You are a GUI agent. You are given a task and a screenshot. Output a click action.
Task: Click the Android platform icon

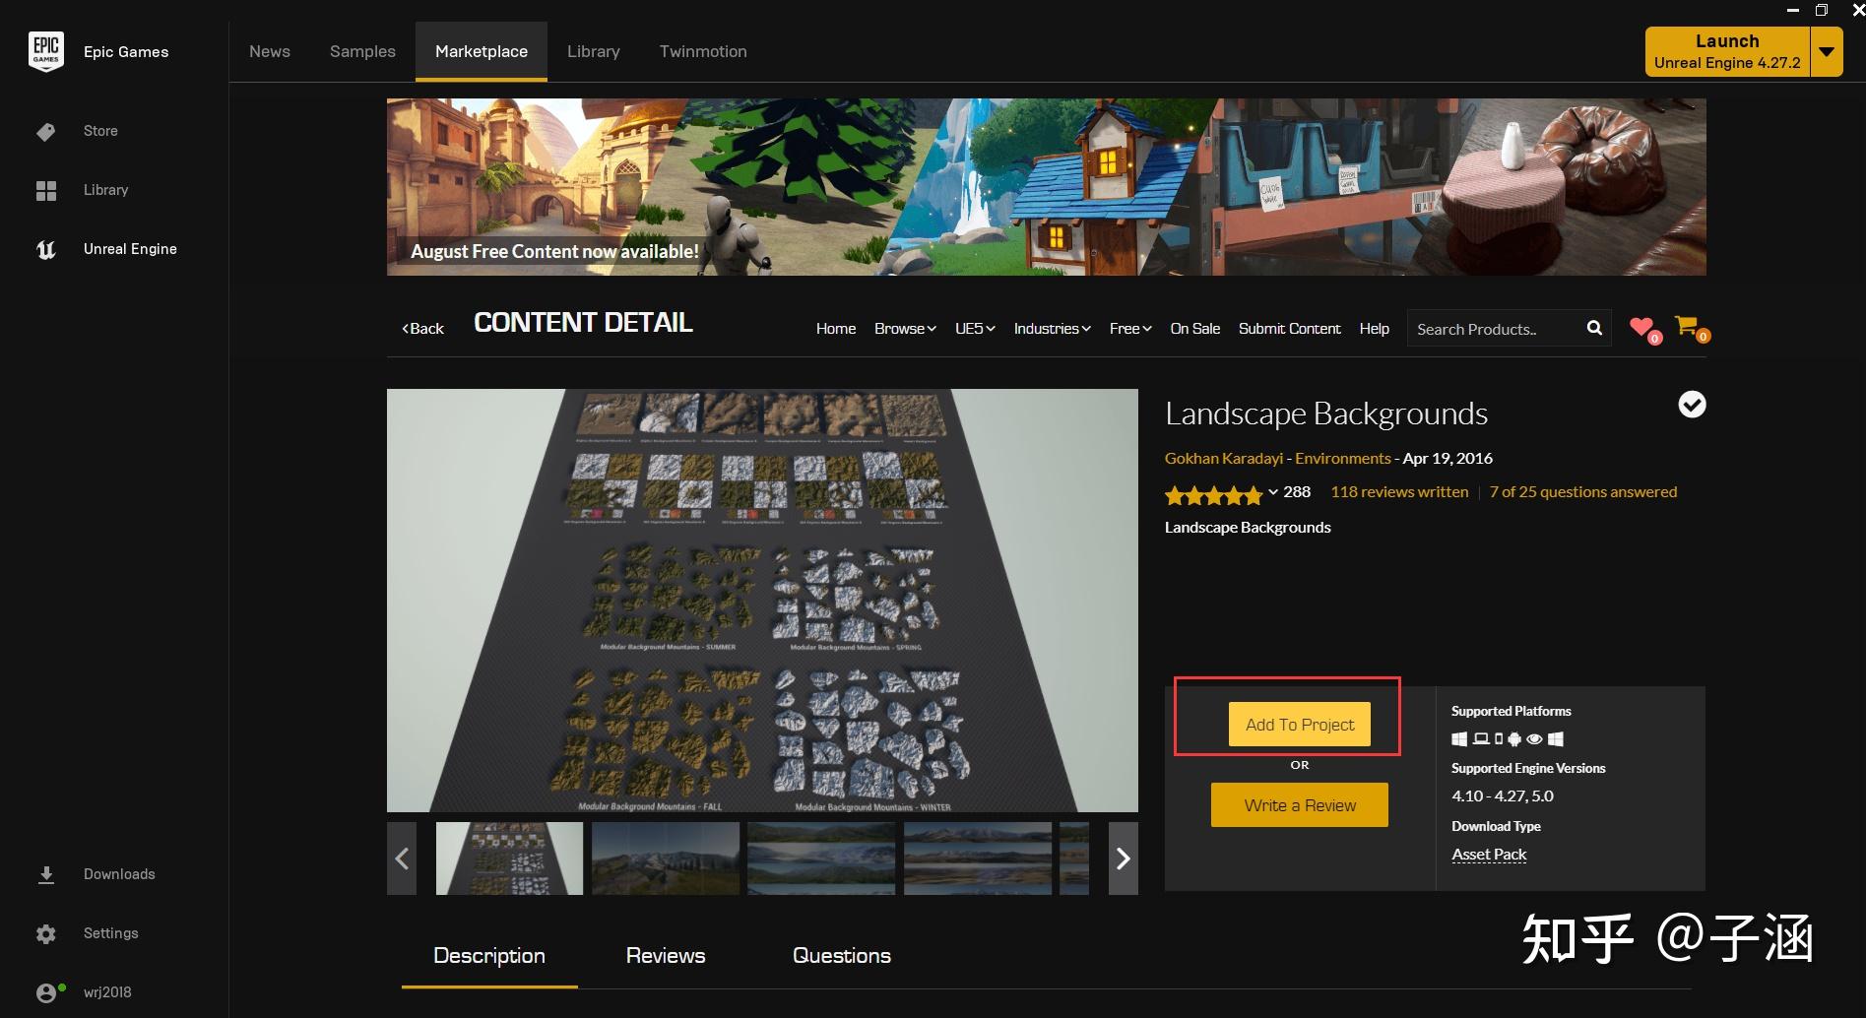[1514, 739]
